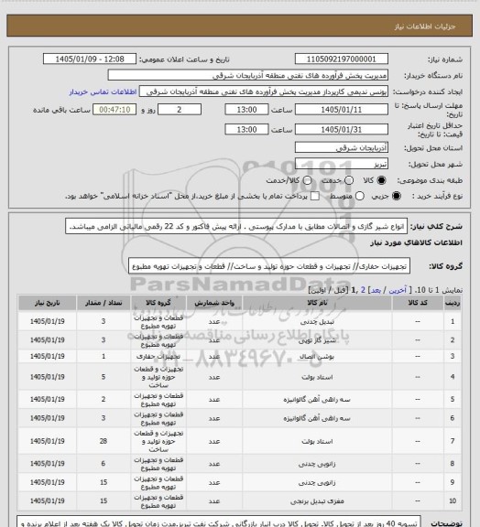
Task: Open اطلاعات تماس خریدار link
Action: click(x=103, y=91)
